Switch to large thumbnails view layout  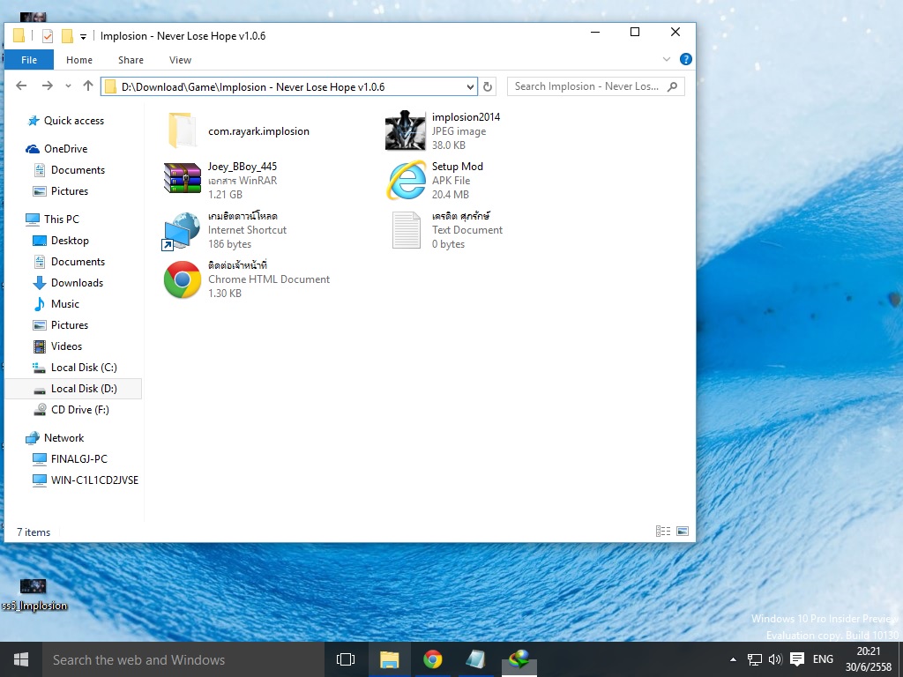(x=683, y=532)
